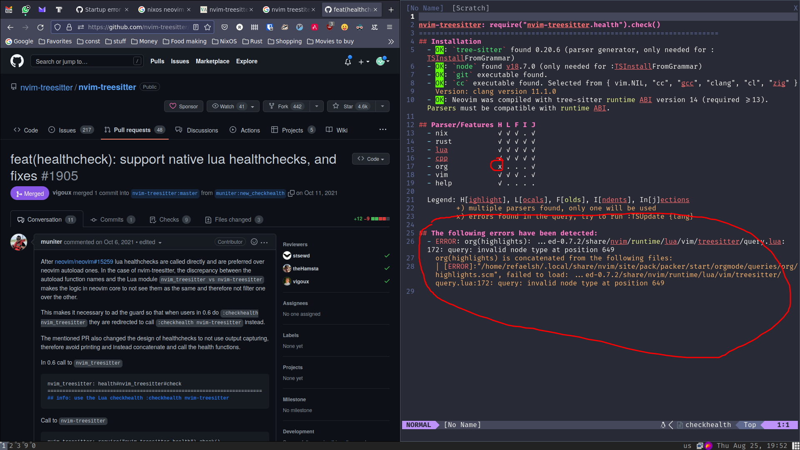The width and height of the screenshot is (800, 450).
Task: Open GitHub notifications bell
Action: pyautogui.click(x=347, y=62)
